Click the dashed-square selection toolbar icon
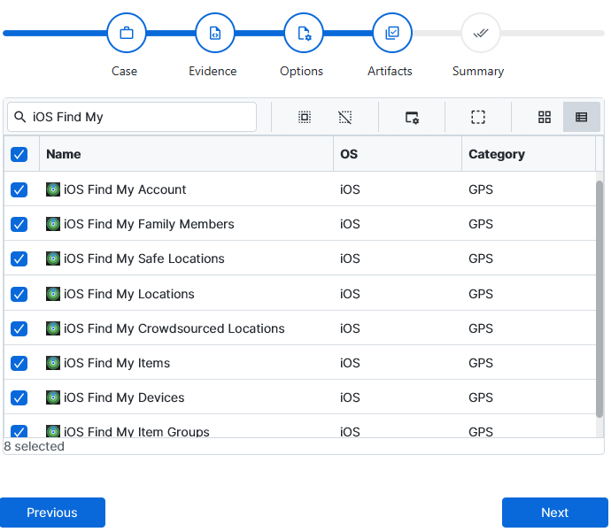 click(x=478, y=117)
